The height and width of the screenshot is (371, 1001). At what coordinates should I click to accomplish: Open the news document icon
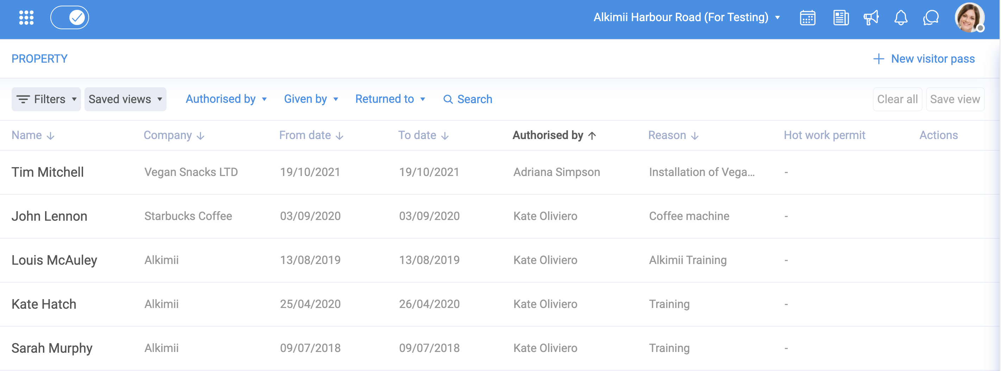tap(841, 18)
